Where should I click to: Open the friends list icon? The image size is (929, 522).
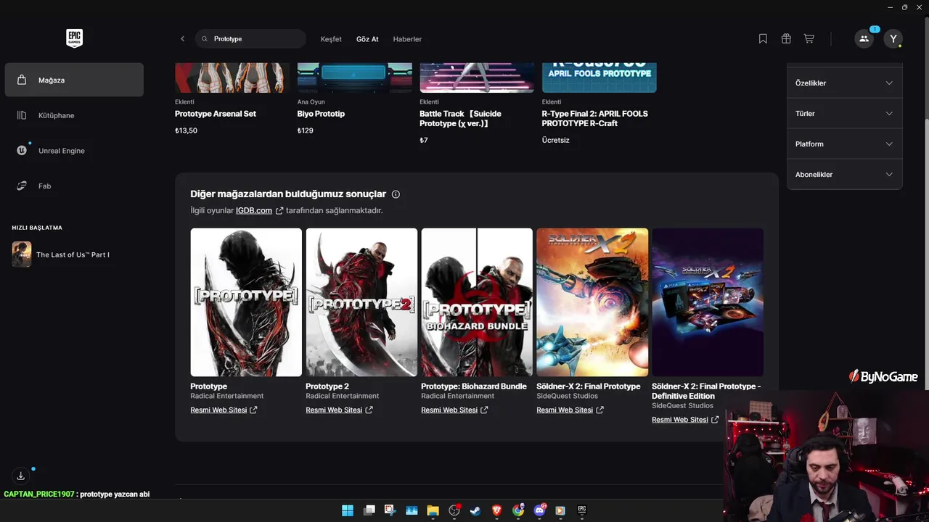coord(864,39)
